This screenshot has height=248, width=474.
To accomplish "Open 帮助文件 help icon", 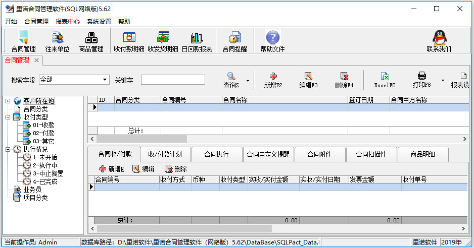I will [273, 41].
